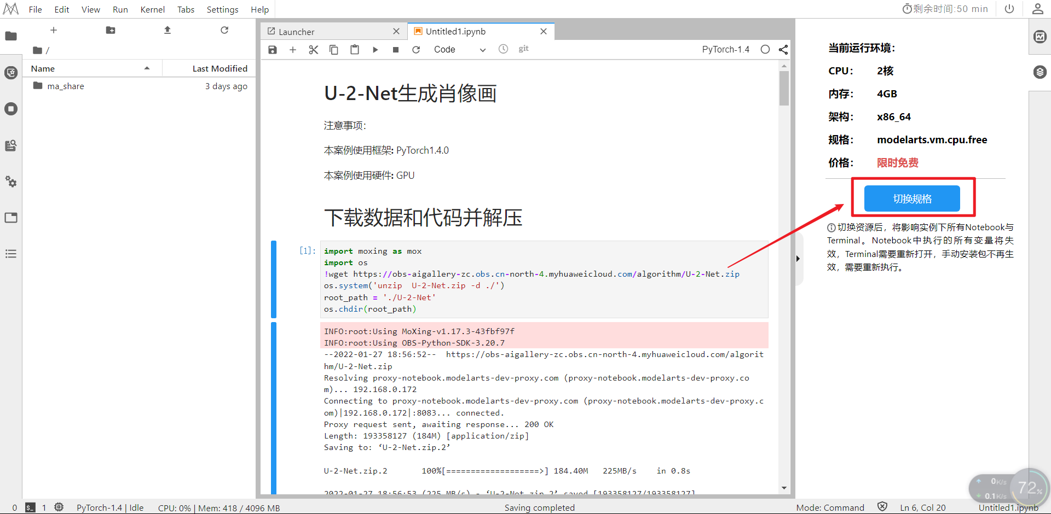Close the Launcher tab
The width and height of the screenshot is (1051, 514).
pyautogui.click(x=396, y=32)
